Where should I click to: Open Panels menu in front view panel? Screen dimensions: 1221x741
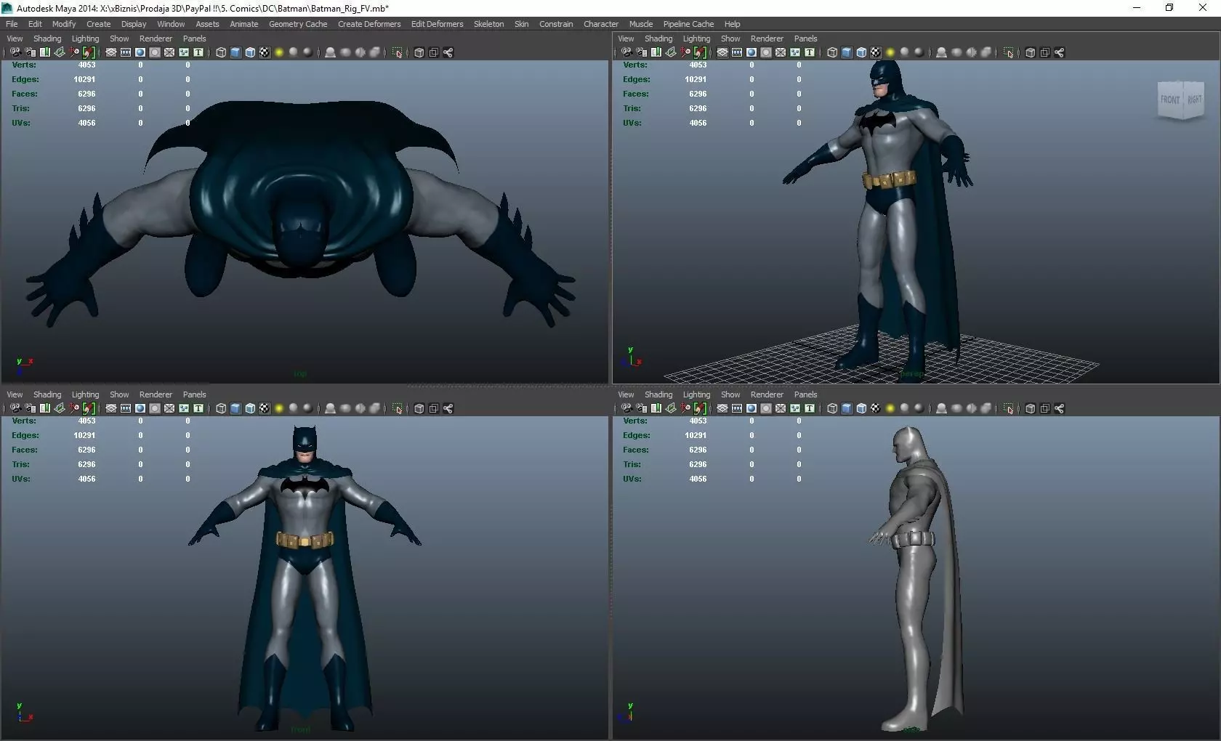[194, 394]
